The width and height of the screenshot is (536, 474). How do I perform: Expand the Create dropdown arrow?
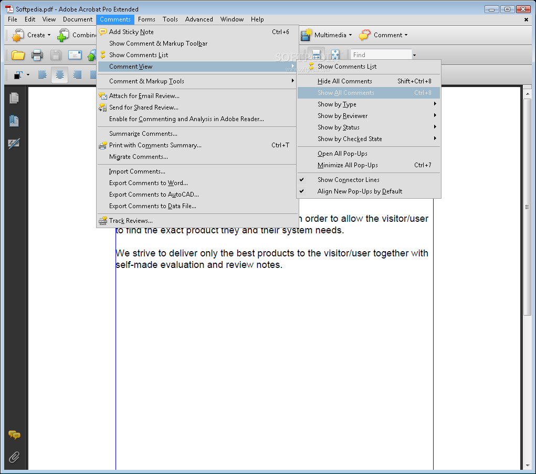49,35
